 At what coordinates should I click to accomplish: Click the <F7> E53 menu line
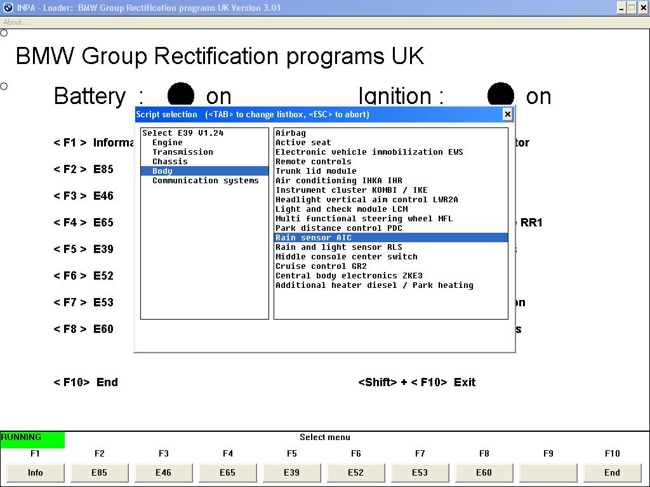(83, 302)
